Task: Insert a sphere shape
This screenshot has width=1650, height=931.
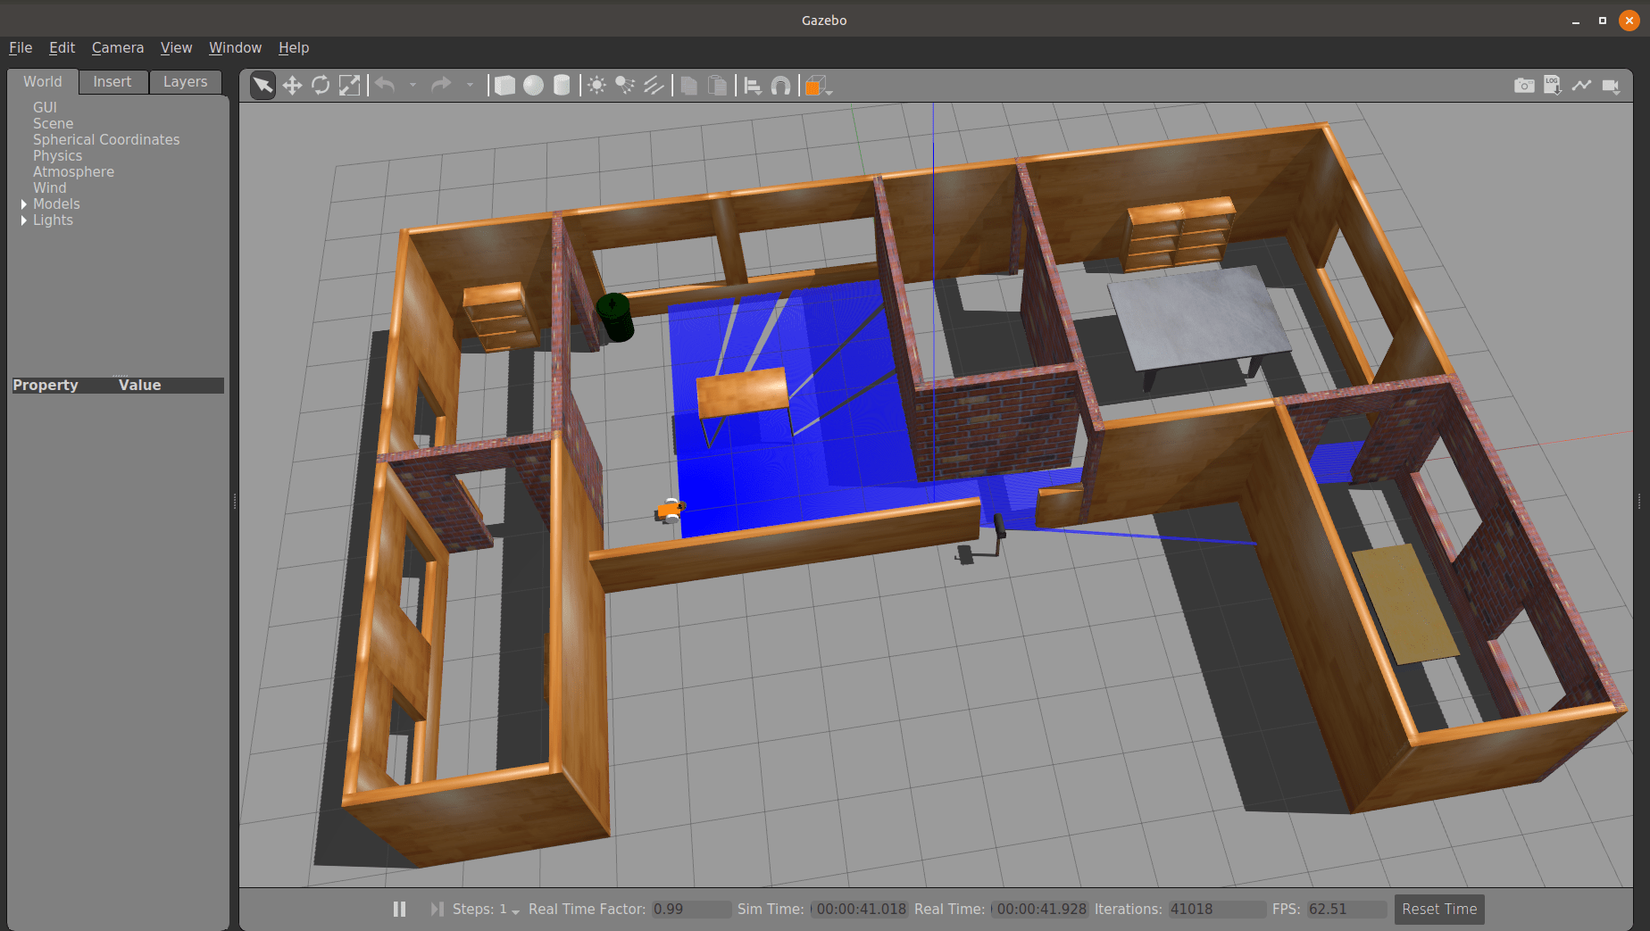Action: tap(533, 85)
